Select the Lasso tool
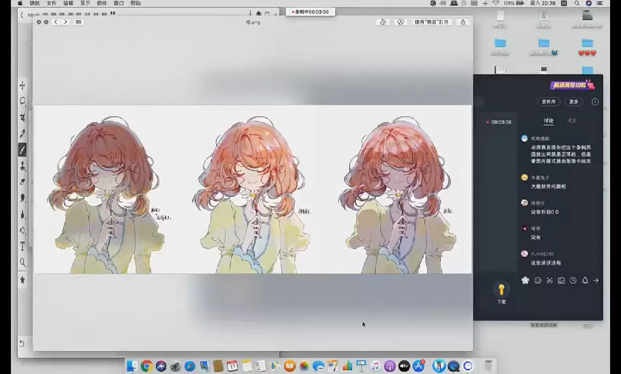This screenshot has height=374, width=621. pos(22,101)
